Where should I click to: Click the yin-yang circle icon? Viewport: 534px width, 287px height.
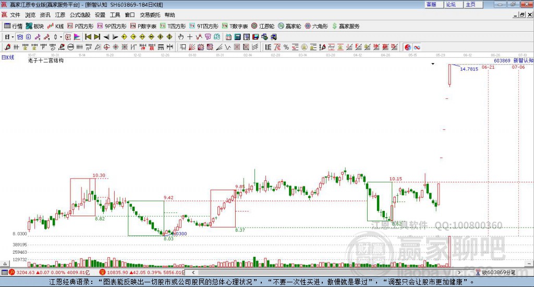(x=408, y=47)
